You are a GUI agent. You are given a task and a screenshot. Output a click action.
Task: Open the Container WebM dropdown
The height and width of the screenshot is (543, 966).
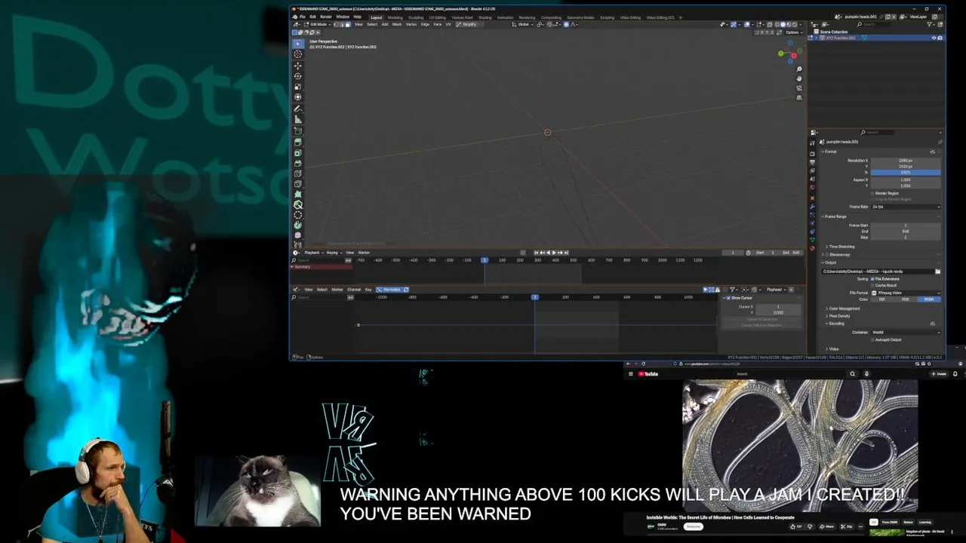click(906, 333)
